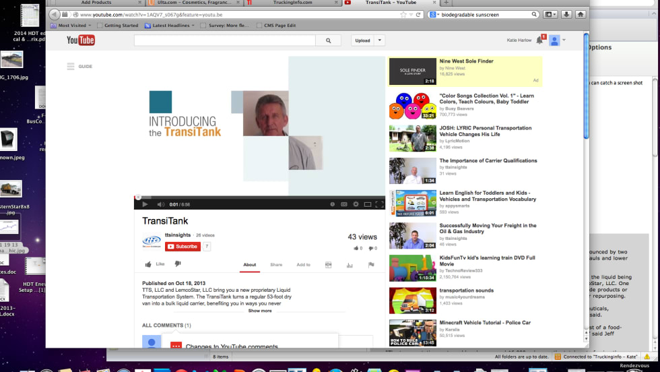This screenshot has height=372, width=660.
Task: Click the YouTube search magnifier button
Action: pyautogui.click(x=328, y=40)
